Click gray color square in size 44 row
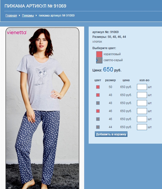This screenshot has height=189, width=162. (98, 127)
